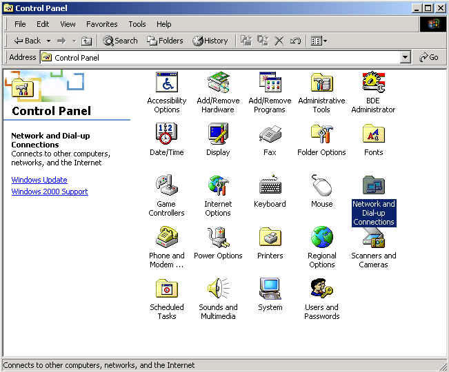
Task: Open Date/Time settings
Action: point(167,140)
